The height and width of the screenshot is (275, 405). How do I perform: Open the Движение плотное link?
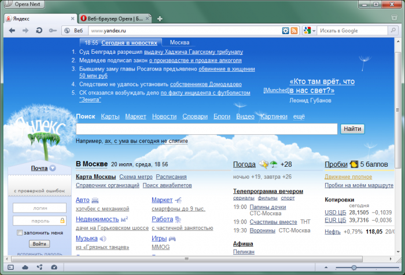(348, 177)
